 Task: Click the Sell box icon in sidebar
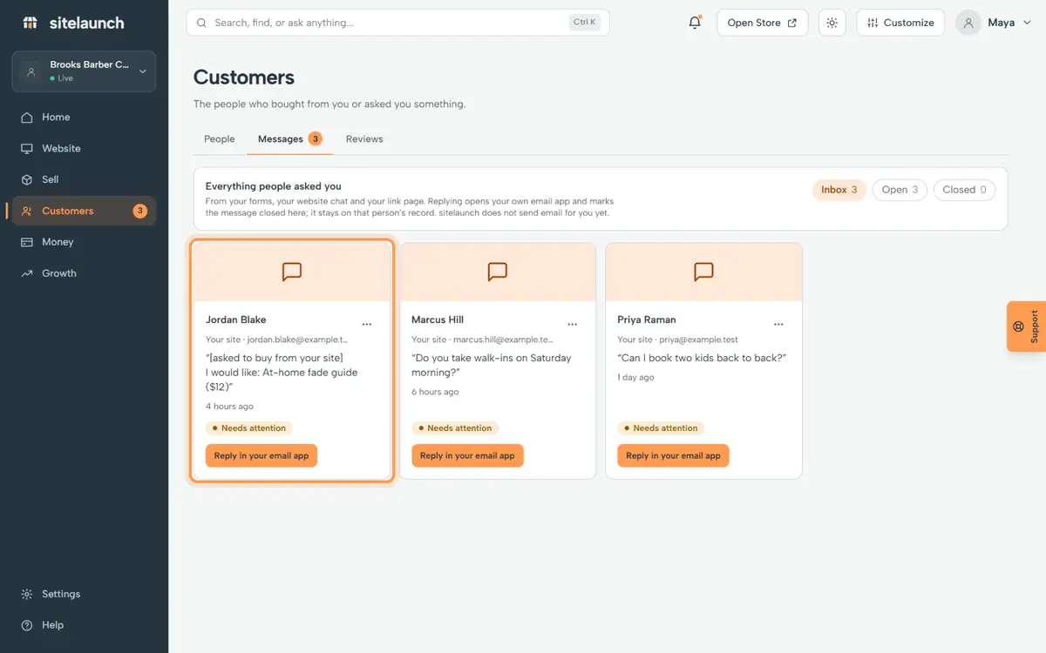pos(27,179)
